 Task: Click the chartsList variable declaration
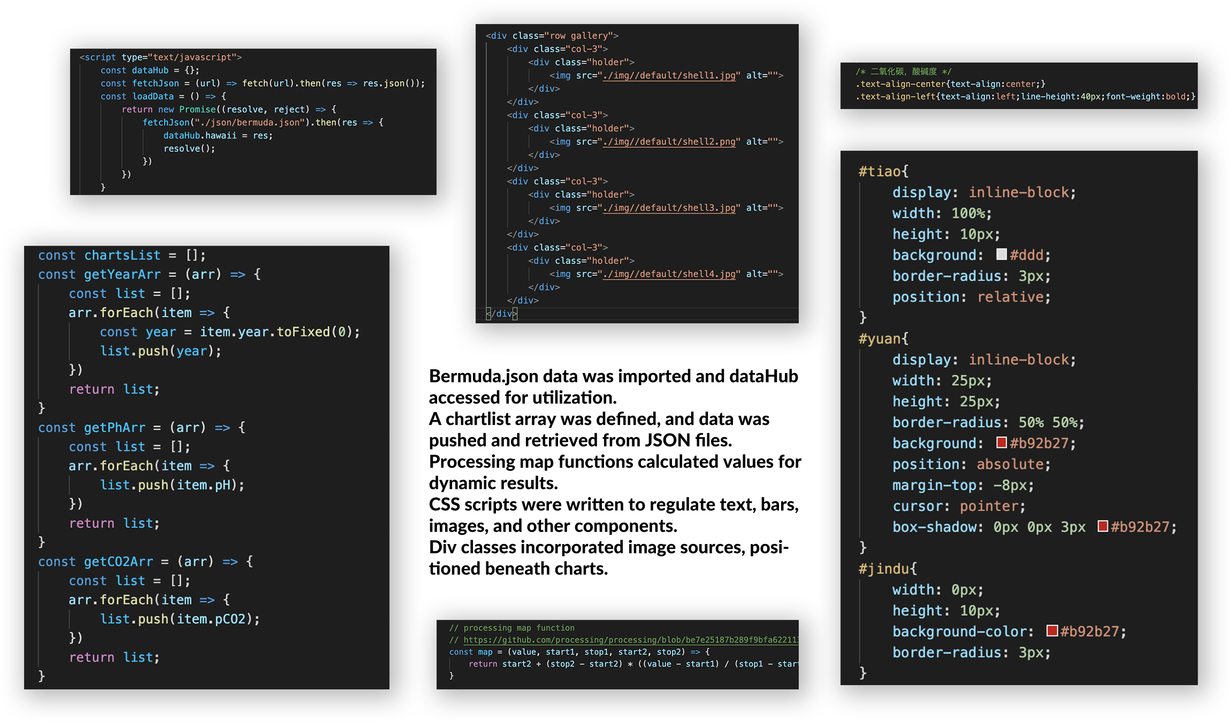[x=122, y=255]
